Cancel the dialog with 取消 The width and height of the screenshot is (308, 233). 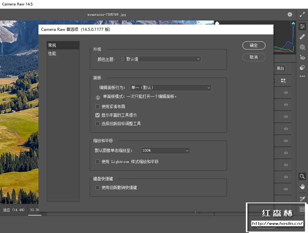(x=254, y=57)
